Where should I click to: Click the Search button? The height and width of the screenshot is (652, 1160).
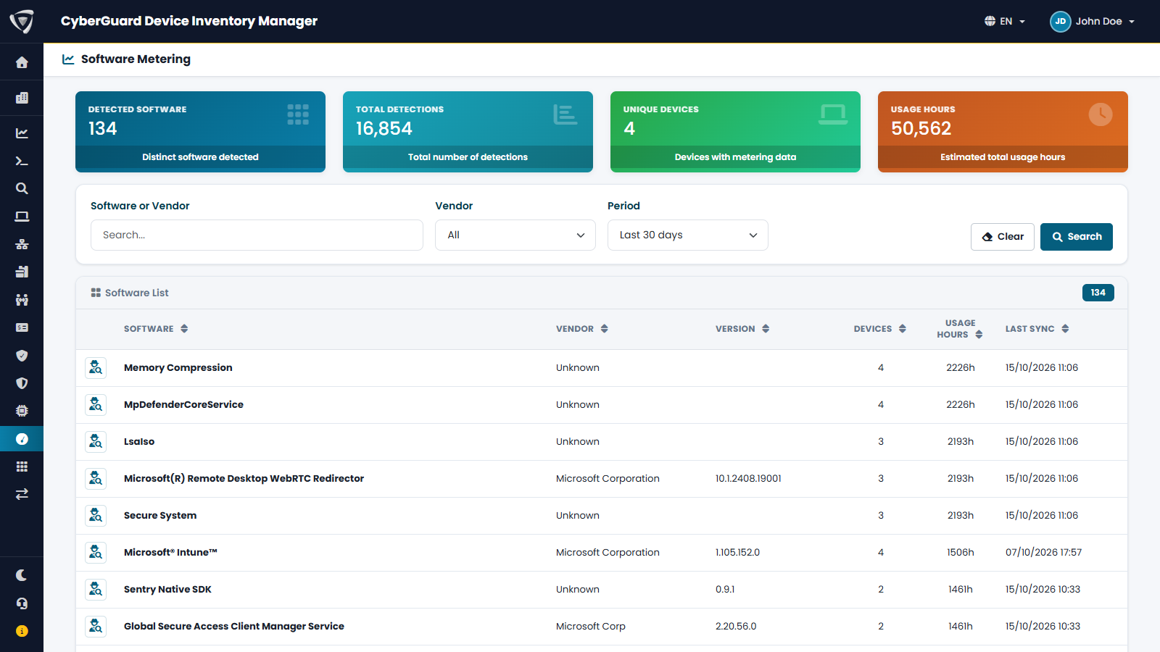pos(1077,237)
